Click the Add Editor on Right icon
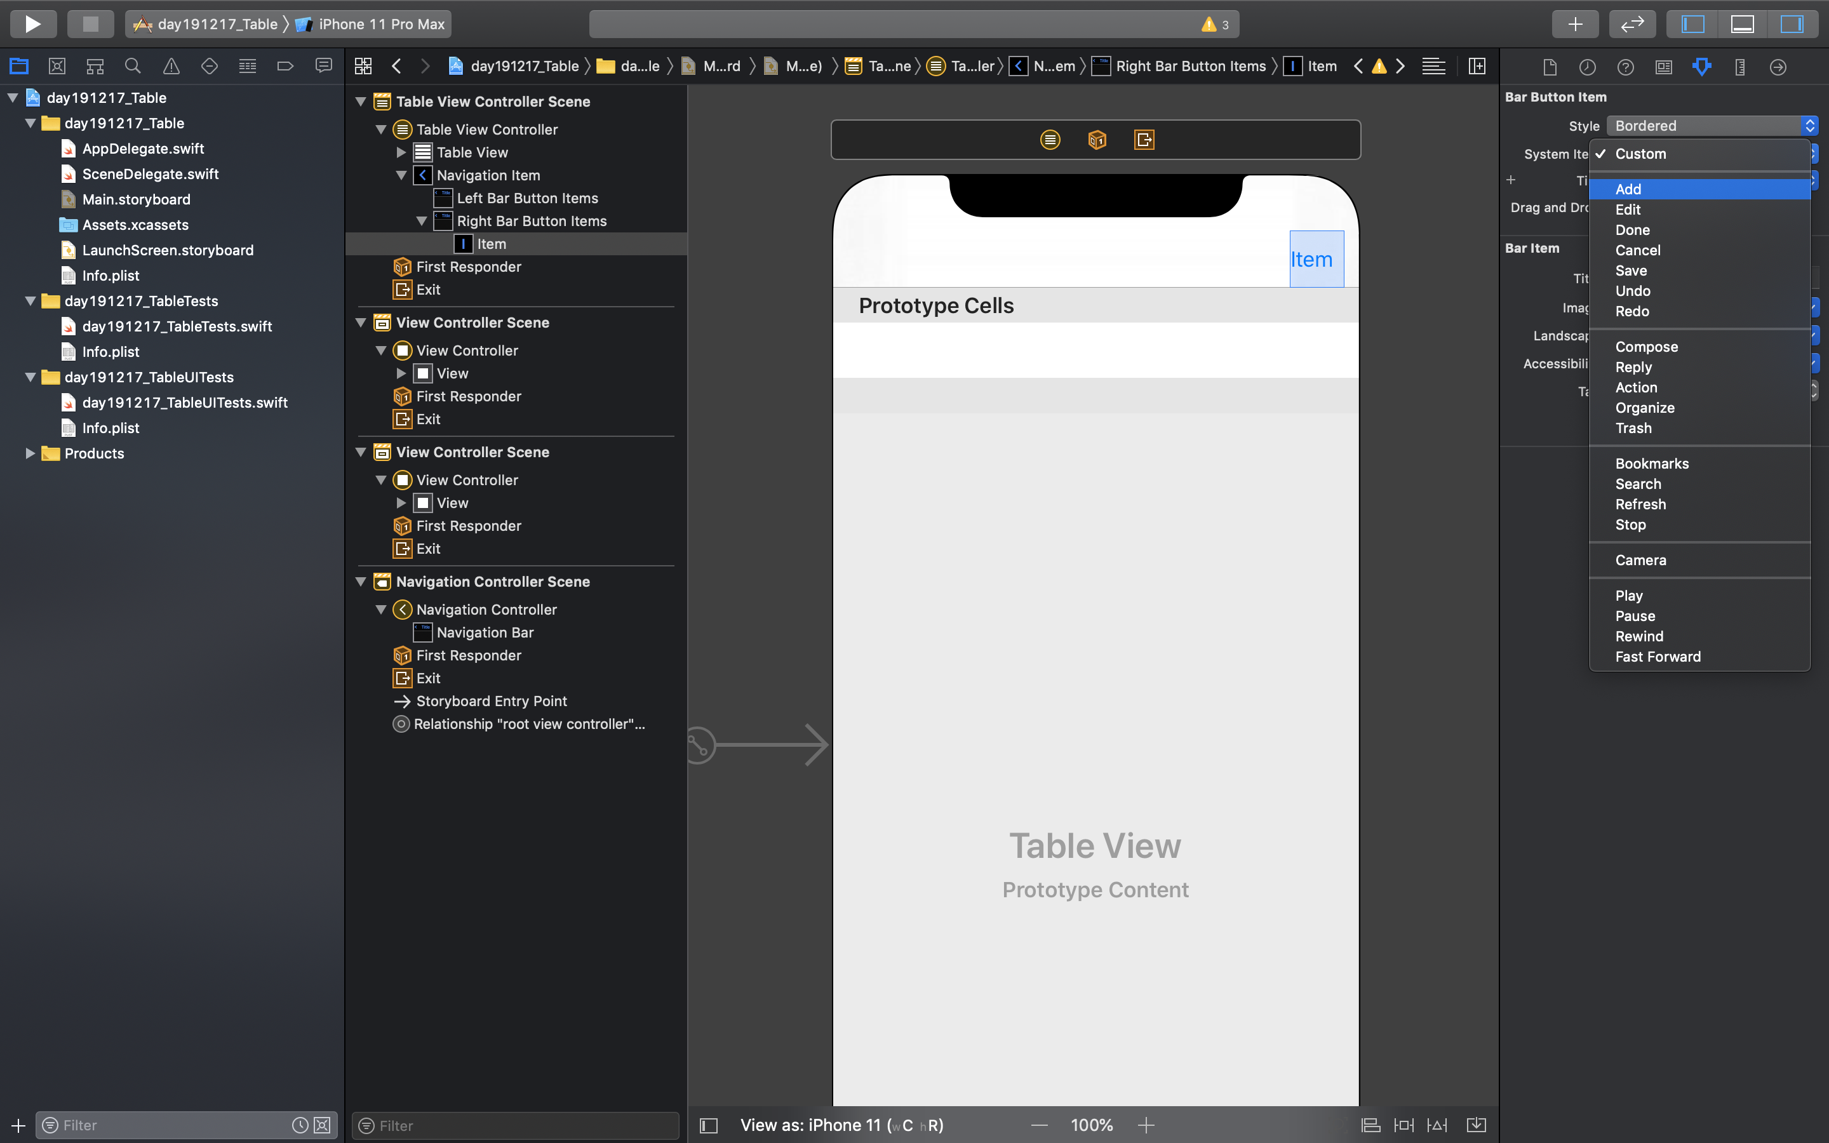This screenshot has height=1143, width=1829. (1476, 67)
